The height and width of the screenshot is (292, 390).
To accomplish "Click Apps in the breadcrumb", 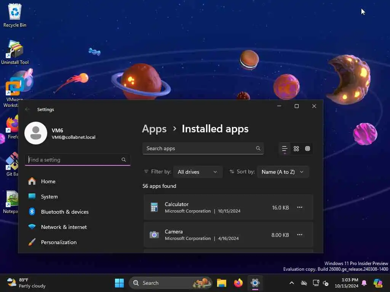I will coord(154,129).
